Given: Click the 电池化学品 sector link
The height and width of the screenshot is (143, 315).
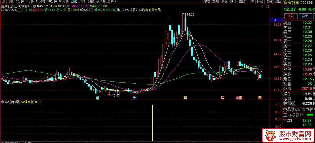Looking at the screenshot, I should [153, 10].
